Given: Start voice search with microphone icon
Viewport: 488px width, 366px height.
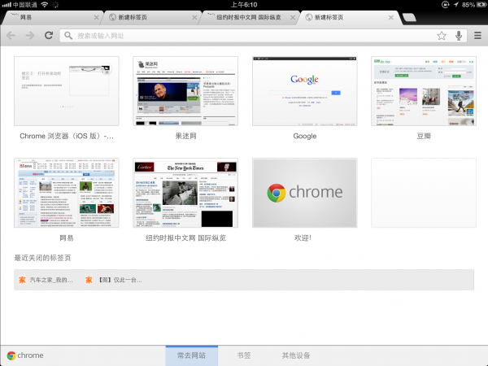Looking at the screenshot, I should tap(459, 36).
